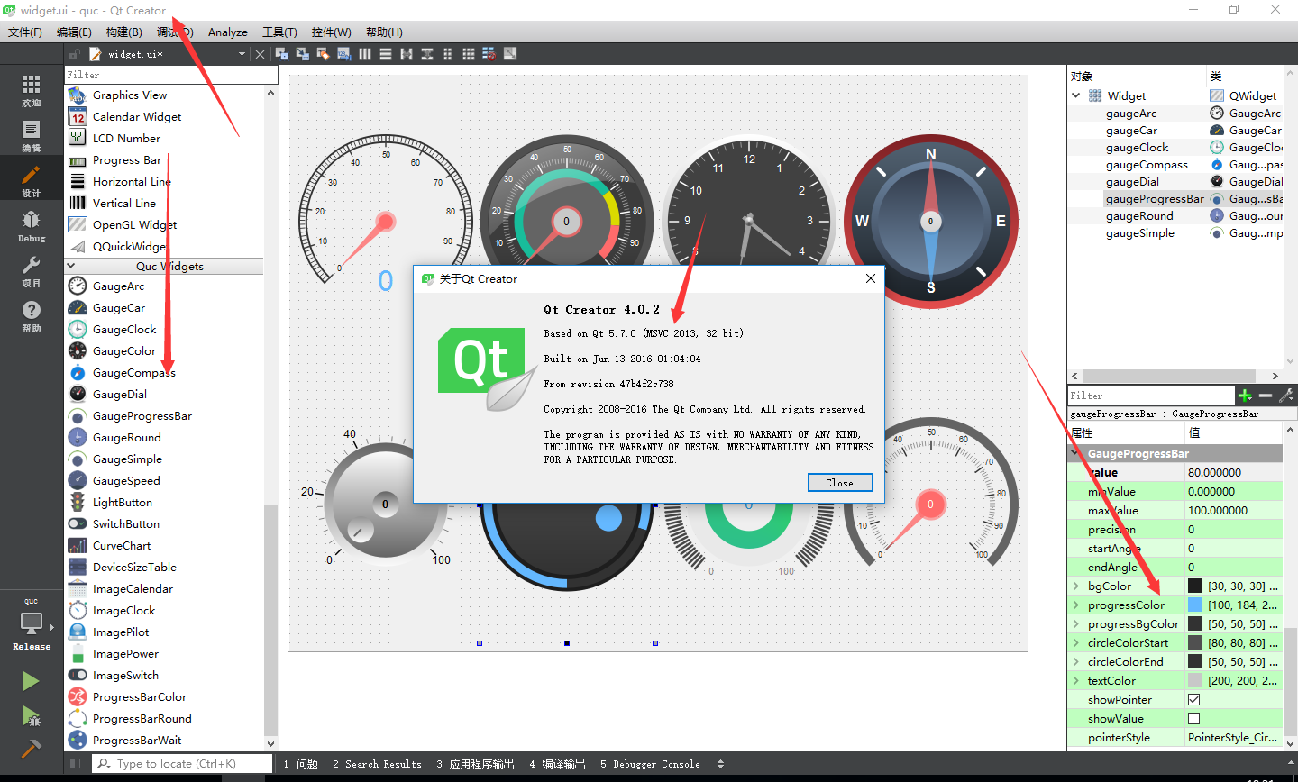1298x782 pixels.
Task: Expand the progressBgColor property
Action: click(1075, 623)
